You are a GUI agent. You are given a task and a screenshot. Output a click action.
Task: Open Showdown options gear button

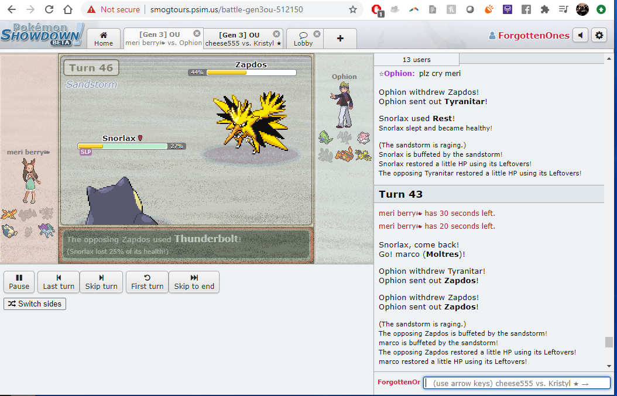[x=599, y=36]
